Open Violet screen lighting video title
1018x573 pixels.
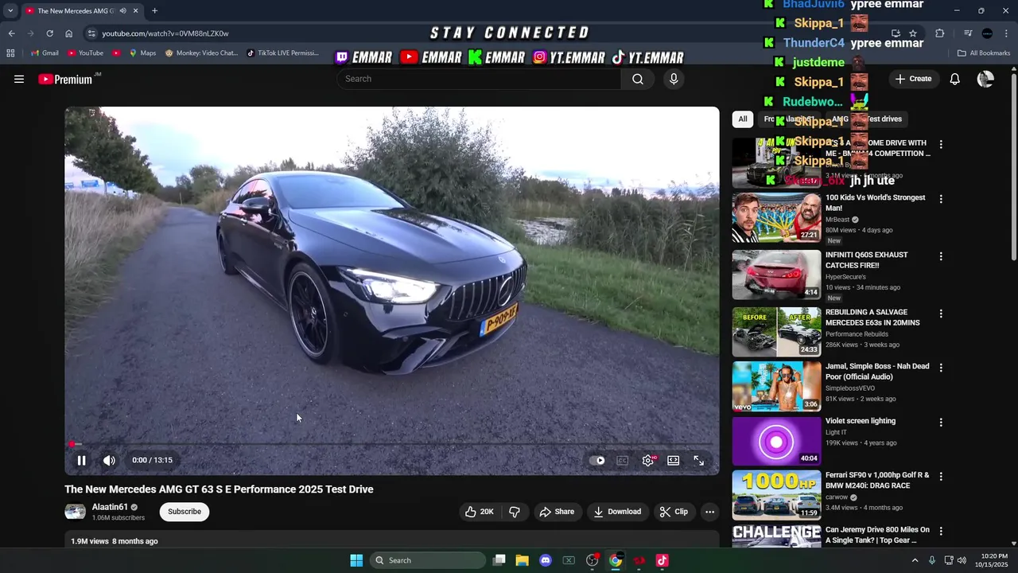pos(861,421)
